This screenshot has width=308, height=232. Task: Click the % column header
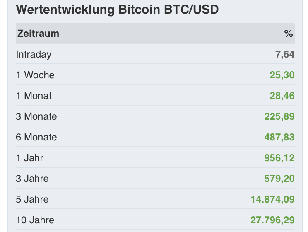click(289, 34)
